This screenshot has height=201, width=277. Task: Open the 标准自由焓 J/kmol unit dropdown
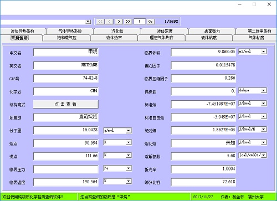[264, 116]
